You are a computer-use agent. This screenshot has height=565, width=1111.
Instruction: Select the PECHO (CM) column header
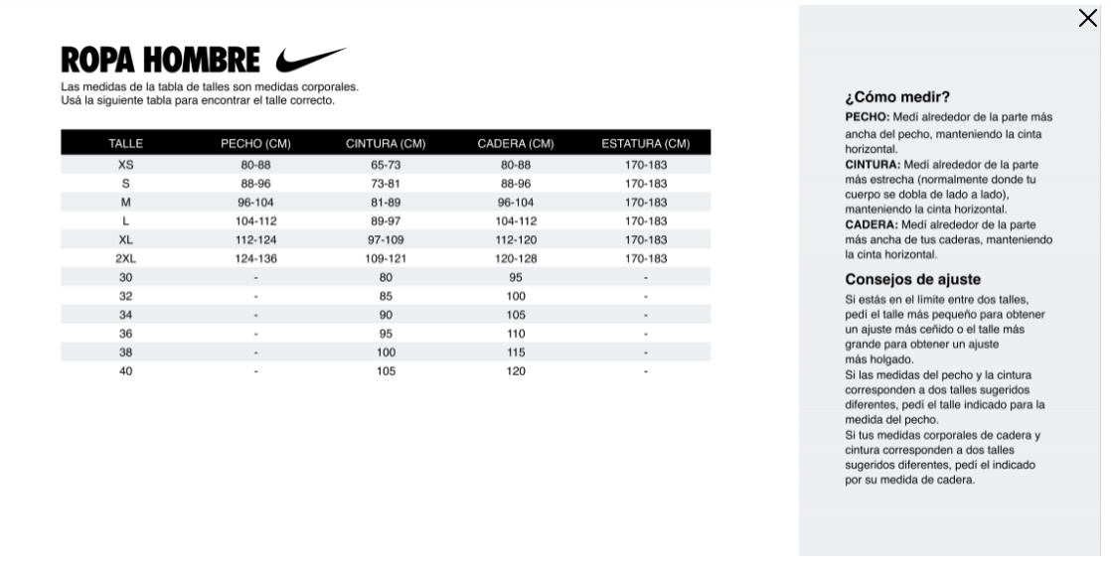pos(255,144)
